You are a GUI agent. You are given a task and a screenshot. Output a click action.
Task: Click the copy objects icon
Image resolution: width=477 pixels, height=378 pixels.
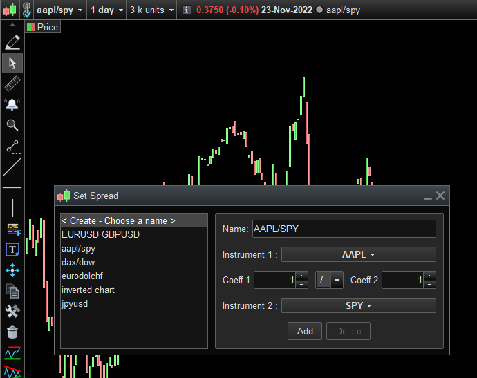pyautogui.click(x=12, y=291)
